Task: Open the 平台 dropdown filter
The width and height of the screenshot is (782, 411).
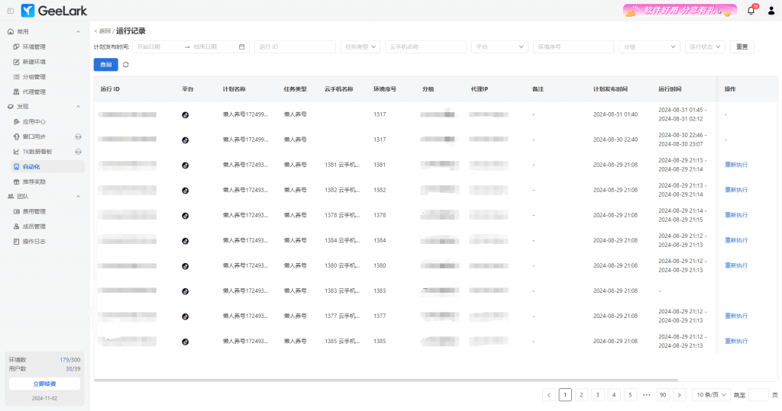Action: [x=499, y=47]
